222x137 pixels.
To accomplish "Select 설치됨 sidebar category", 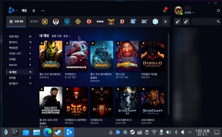I will pyautogui.click(x=20, y=78).
